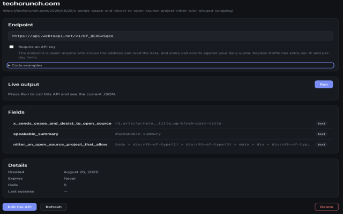The height and width of the screenshot is (214, 343).
Task: Click the Expires value Never
Action: coord(70,178)
